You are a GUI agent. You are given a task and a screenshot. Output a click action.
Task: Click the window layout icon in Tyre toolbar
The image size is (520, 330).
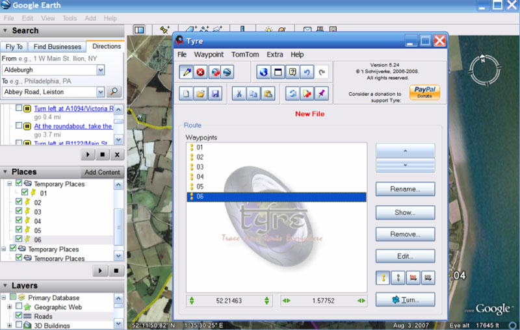[278, 72]
